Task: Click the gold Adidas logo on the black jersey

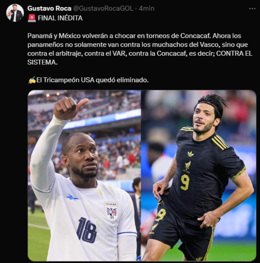Action: click(x=190, y=154)
